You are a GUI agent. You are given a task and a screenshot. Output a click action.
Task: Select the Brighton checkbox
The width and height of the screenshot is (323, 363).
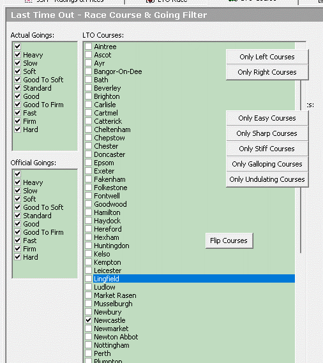tap(88, 96)
